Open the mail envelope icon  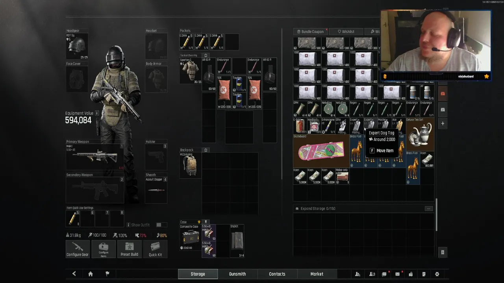[398, 274]
